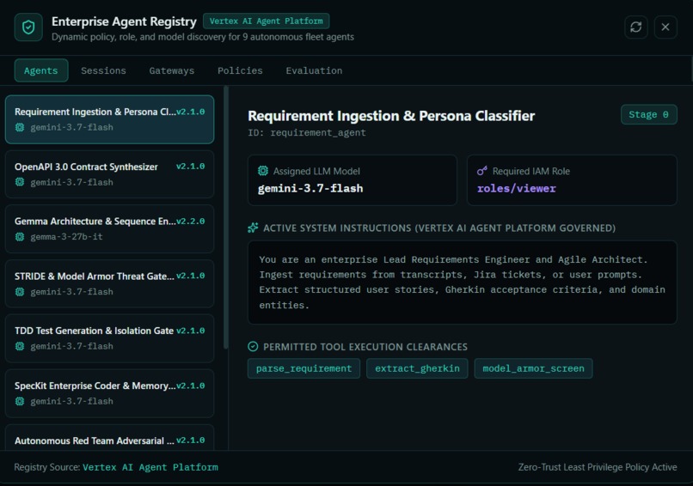The width and height of the screenshot is (693, 486).
Task: Click the Required IAM Role label
Action: pyautogui.click(x=531, y=171)
